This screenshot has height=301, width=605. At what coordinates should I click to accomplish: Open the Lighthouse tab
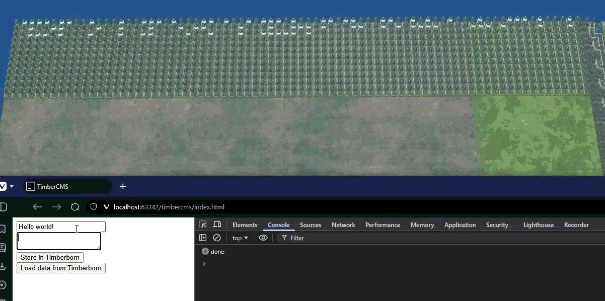pyautogui.click(x=538, y=225)
